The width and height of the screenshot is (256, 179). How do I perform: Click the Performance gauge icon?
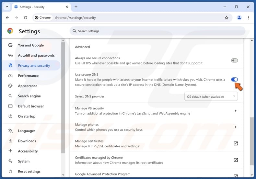click(x=10, y=76)
